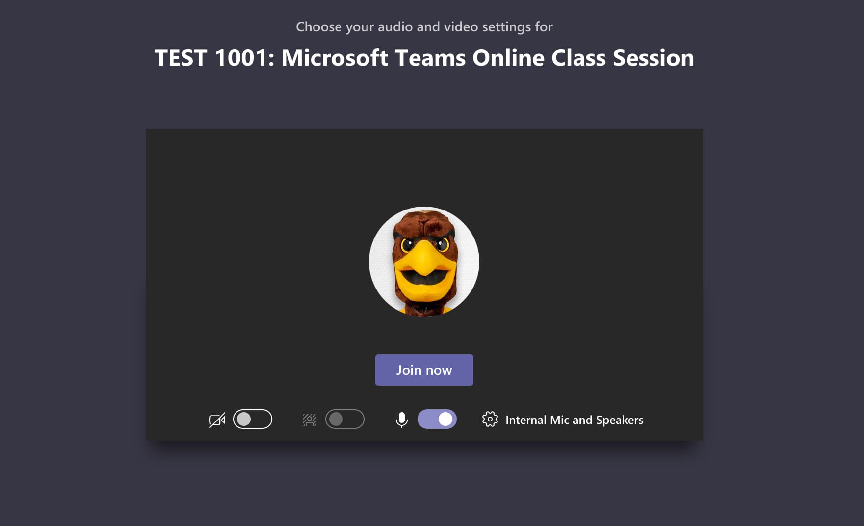Click the Choose your audio and video settings text
The image size is (864, 526).
pyautogui.click(x=424, y=26)
